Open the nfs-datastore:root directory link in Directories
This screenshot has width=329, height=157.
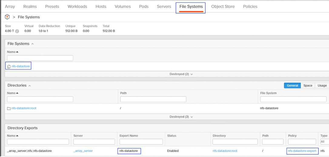(24, 108)
